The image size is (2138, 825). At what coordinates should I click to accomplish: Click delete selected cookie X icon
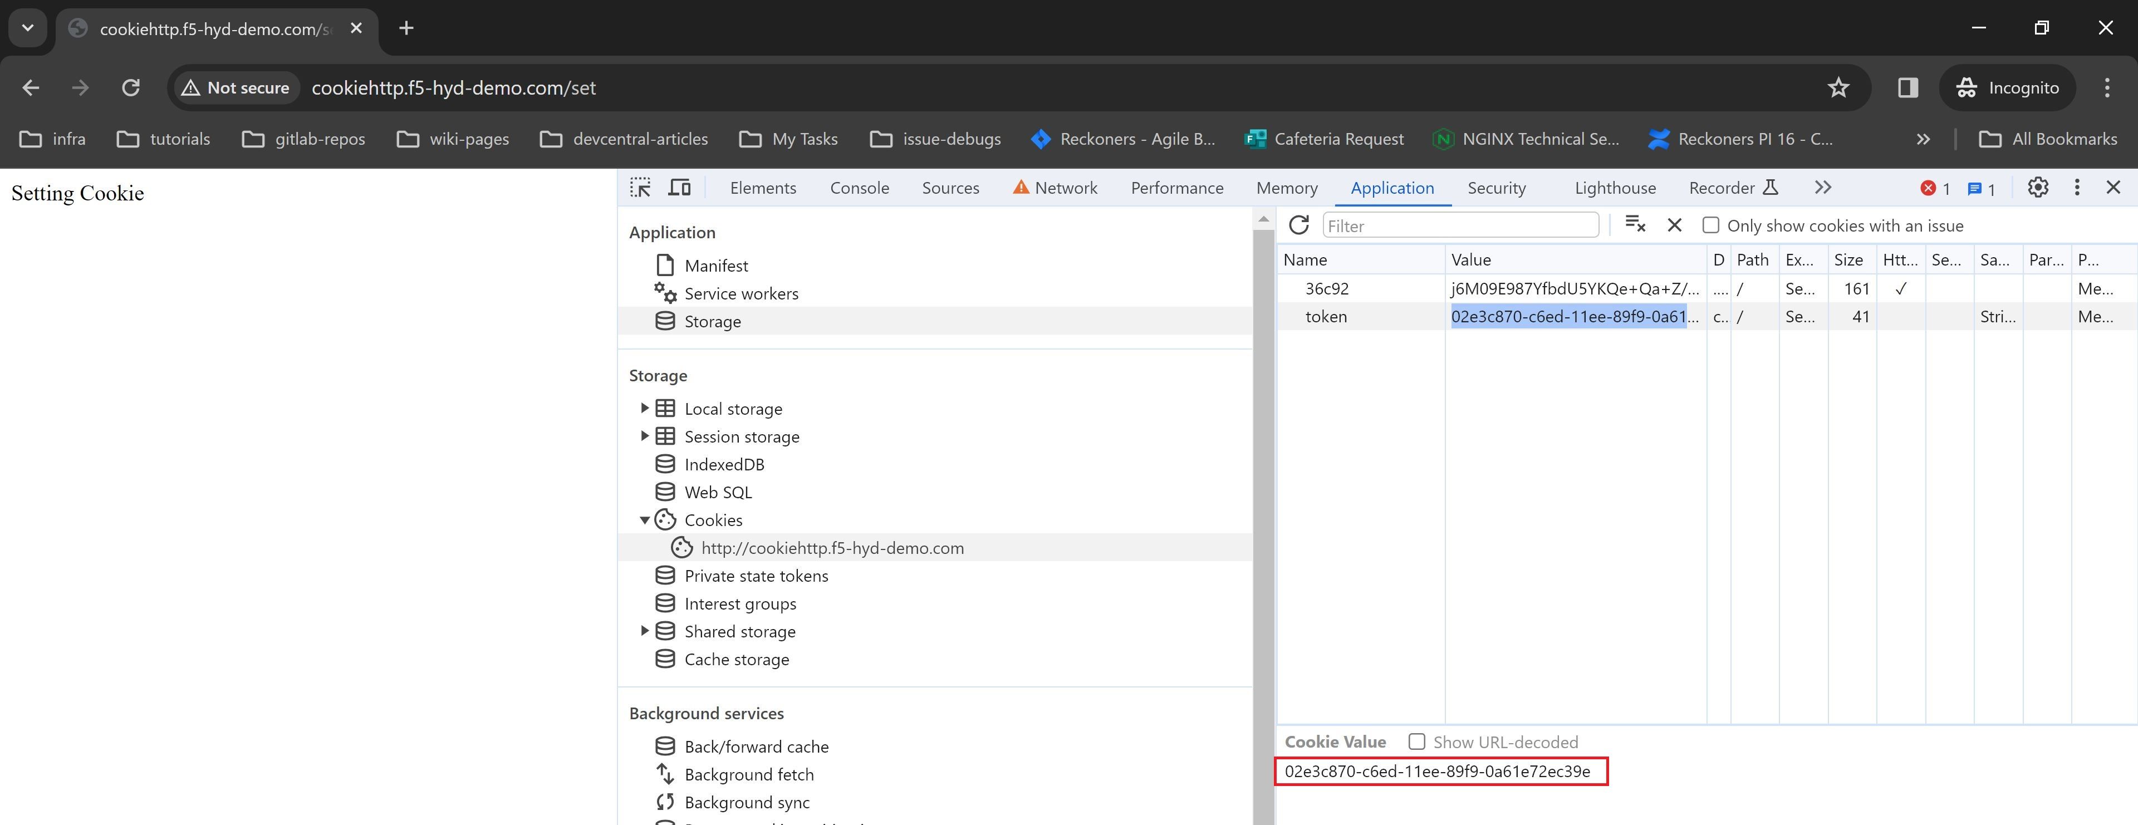coord(1674,225)
